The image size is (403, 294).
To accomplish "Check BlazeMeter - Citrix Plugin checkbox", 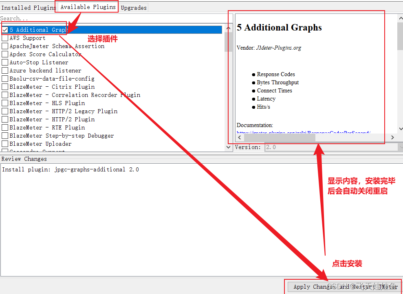I will [x=5, y=87].
